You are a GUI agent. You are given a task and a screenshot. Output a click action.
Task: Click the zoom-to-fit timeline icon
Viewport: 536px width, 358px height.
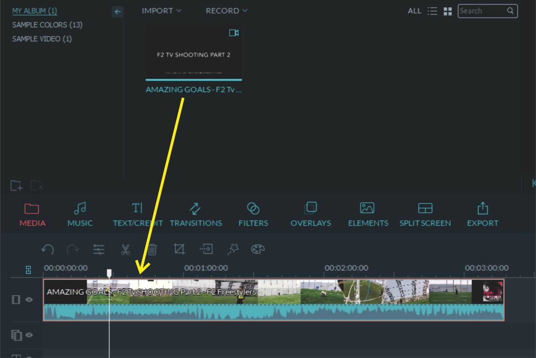(28, 270)
